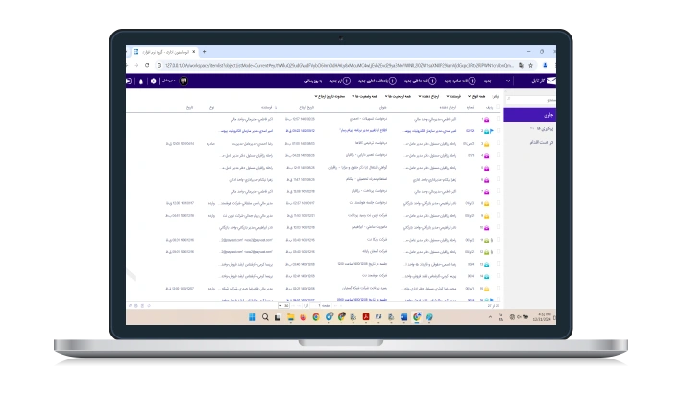Open the فرستنده filter dropdown
Viewport: 681px width, 394px height.
point(454,96)
